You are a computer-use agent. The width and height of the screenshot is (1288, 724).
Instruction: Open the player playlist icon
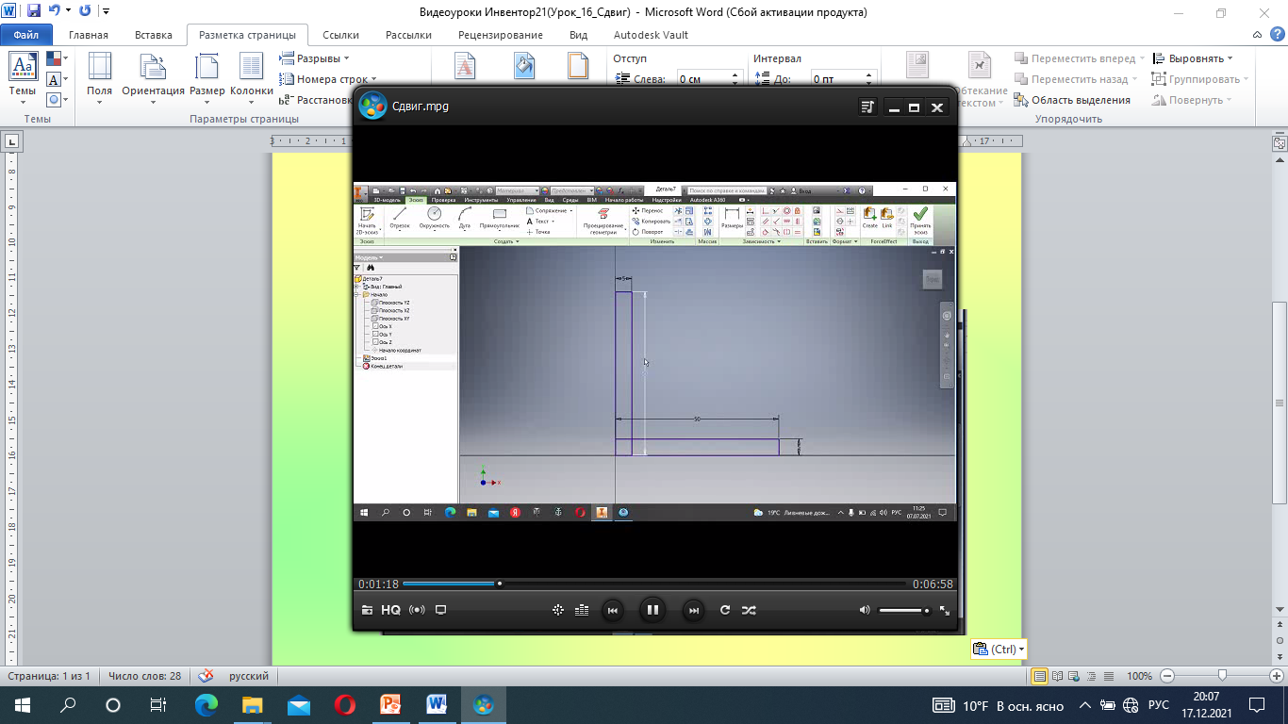868,107
